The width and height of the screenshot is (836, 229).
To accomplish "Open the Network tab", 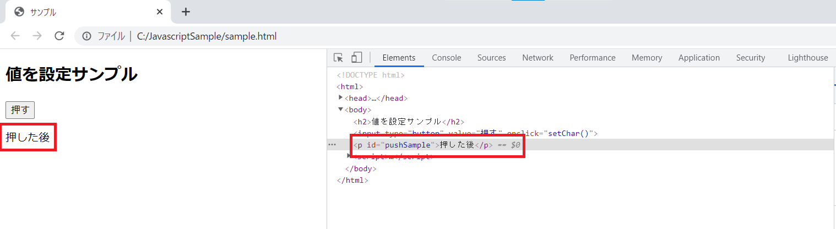I will click(538, 58).
